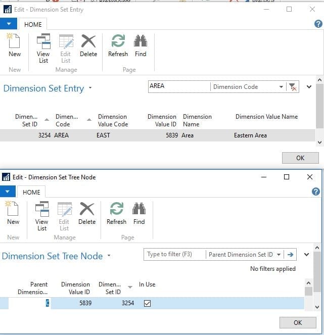324x335 pixels.
Task: Clear the AREA filter with the funnel icon
Action: pos(293,87)
